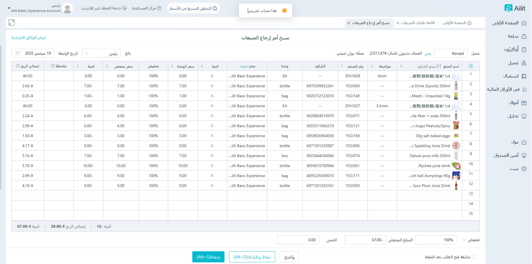This screenshot has width=532, height=264.
Task: Click the save and print (Alt+D) button
Action: [x=252, y=257]
